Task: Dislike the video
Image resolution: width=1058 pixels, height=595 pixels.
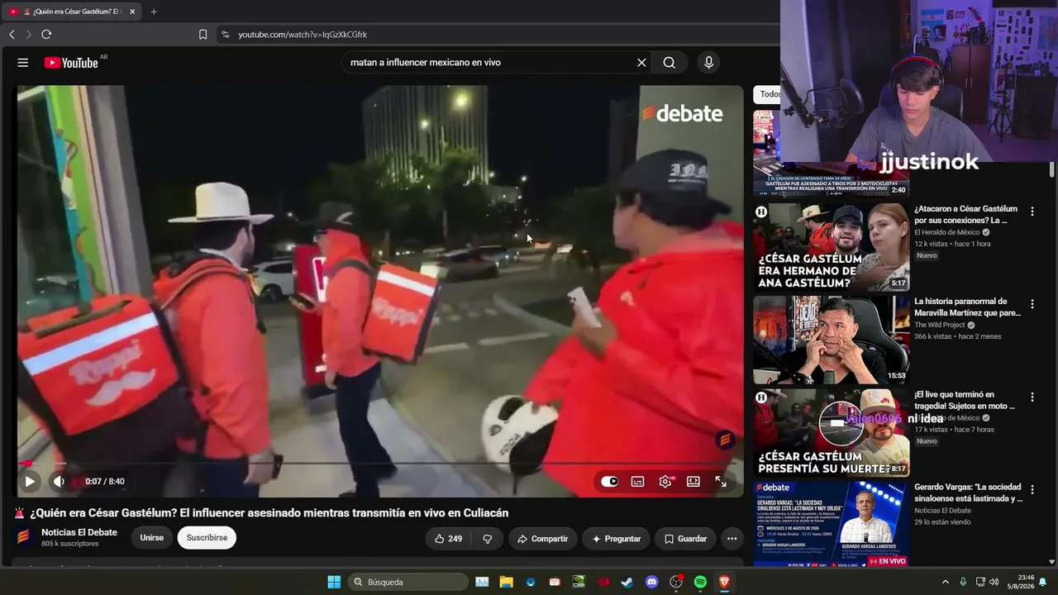Action: pos(488,539)
